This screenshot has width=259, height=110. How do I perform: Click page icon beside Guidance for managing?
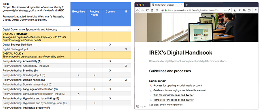pyautogui.click(x=151, y=90)
